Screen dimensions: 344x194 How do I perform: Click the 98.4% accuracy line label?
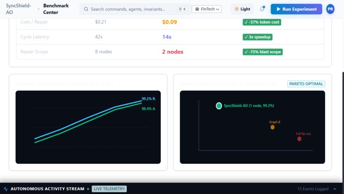coord(148,109)
